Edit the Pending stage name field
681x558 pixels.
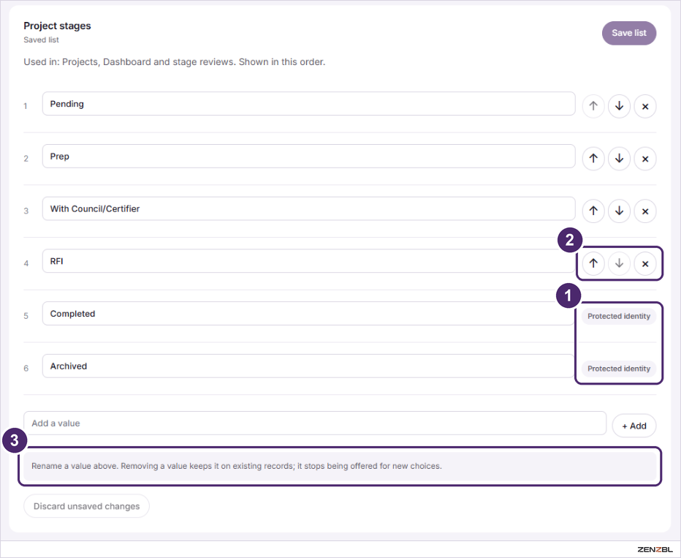309,104
